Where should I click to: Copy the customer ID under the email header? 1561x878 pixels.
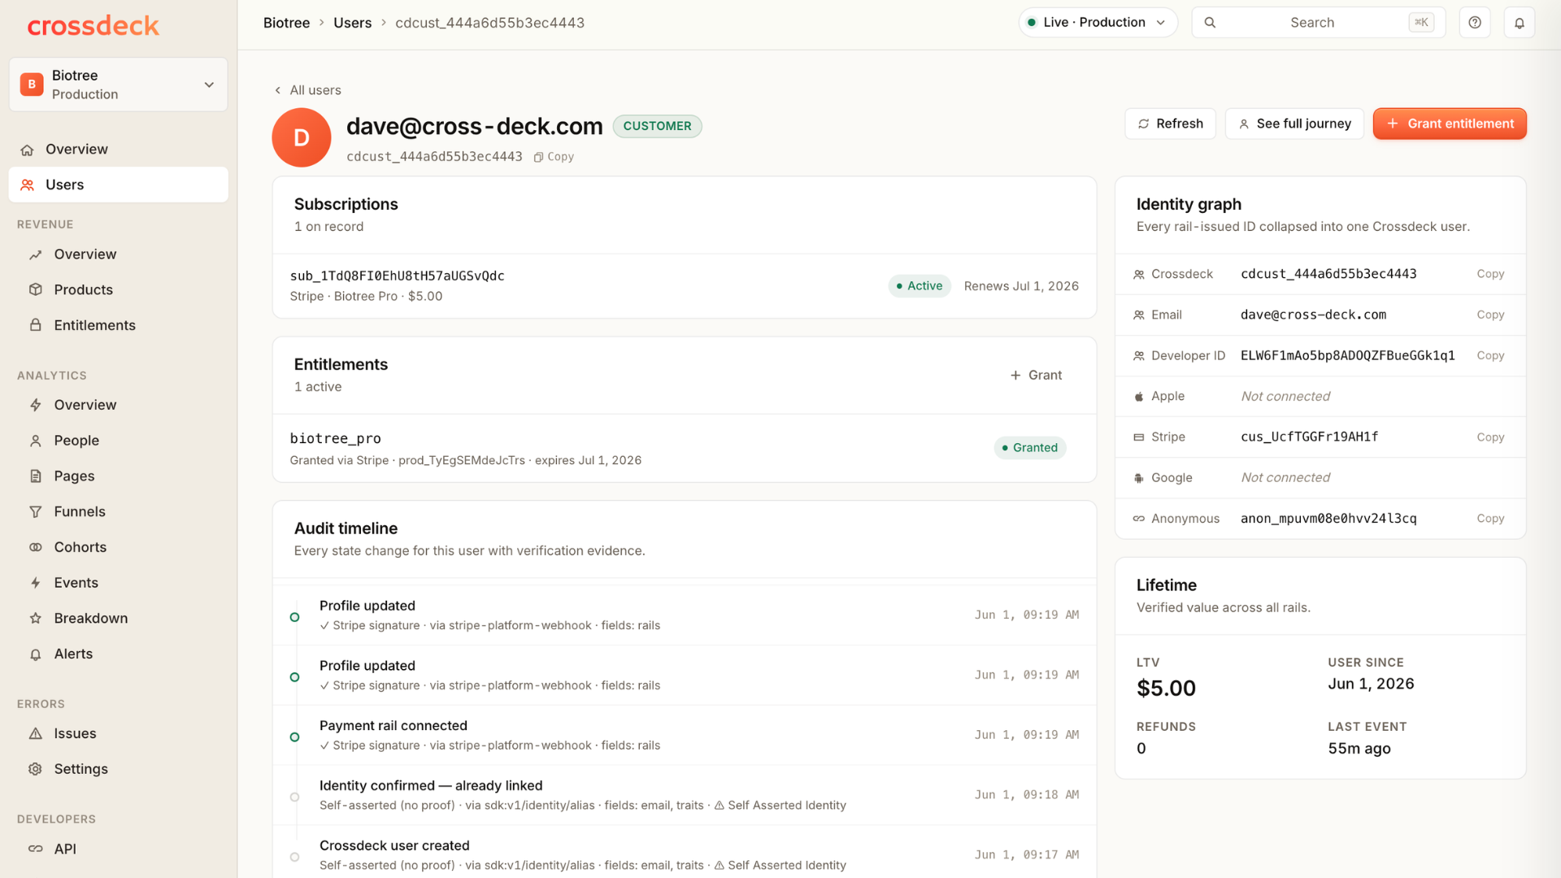click(x=554, y=157)
